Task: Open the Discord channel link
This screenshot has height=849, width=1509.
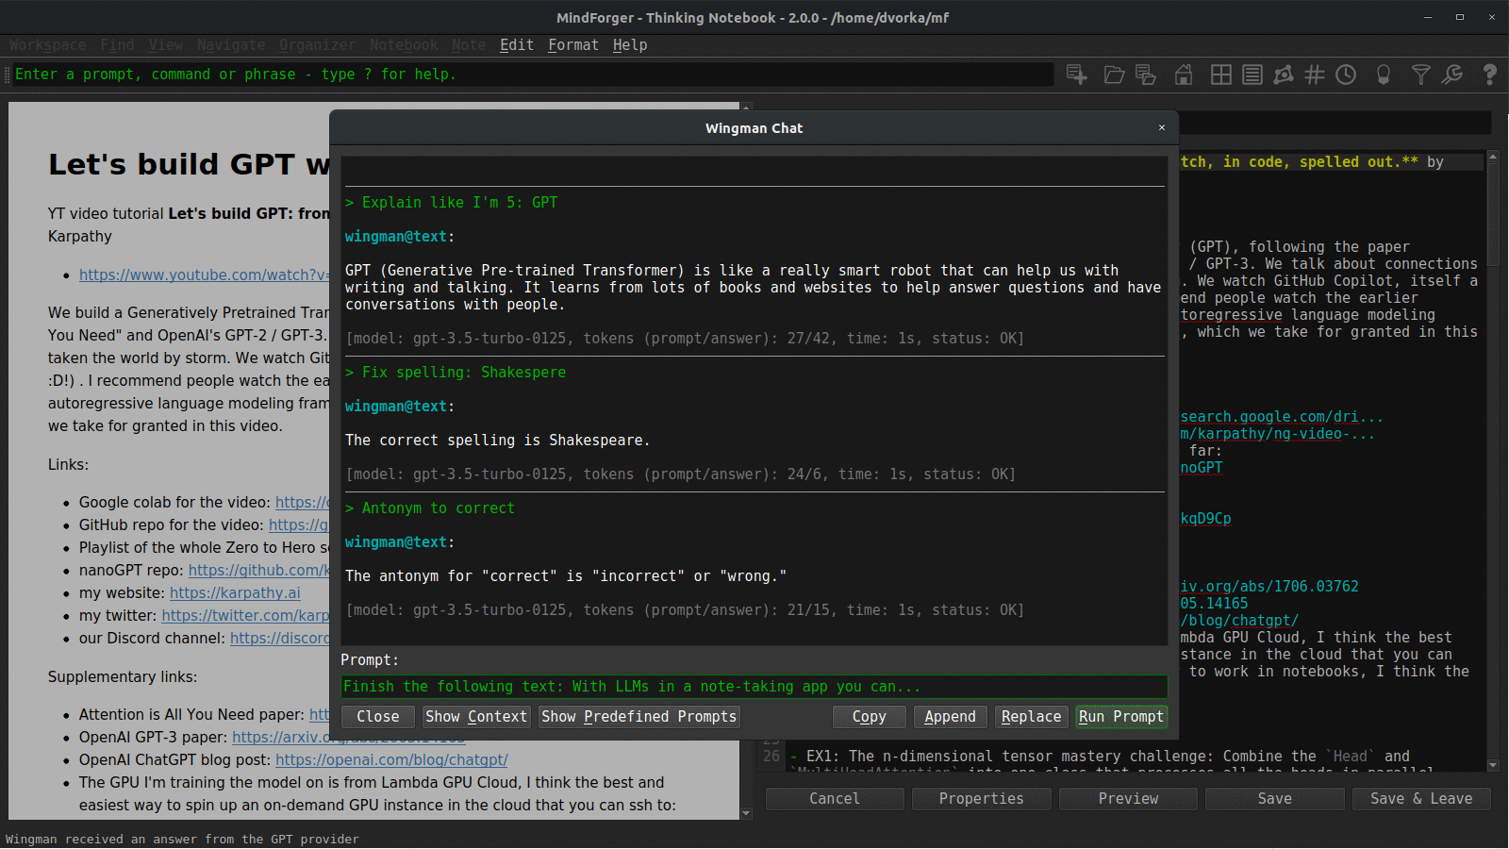Action: 280,638
